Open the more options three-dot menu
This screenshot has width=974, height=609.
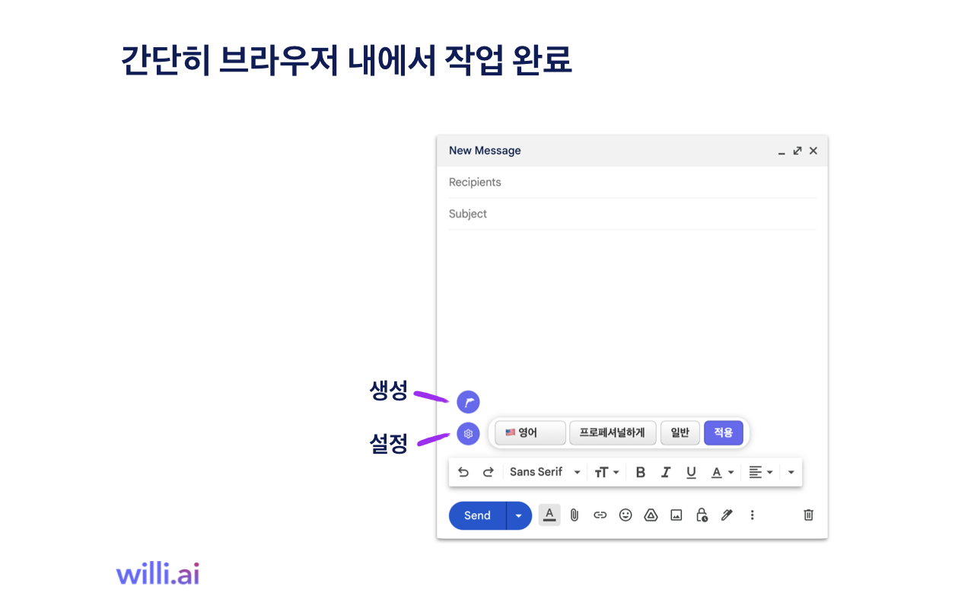(x=752, y=515)
